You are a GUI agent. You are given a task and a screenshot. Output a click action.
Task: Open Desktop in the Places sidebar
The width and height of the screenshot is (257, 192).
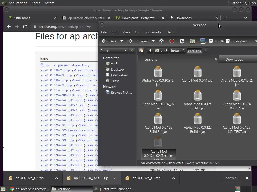115,69
